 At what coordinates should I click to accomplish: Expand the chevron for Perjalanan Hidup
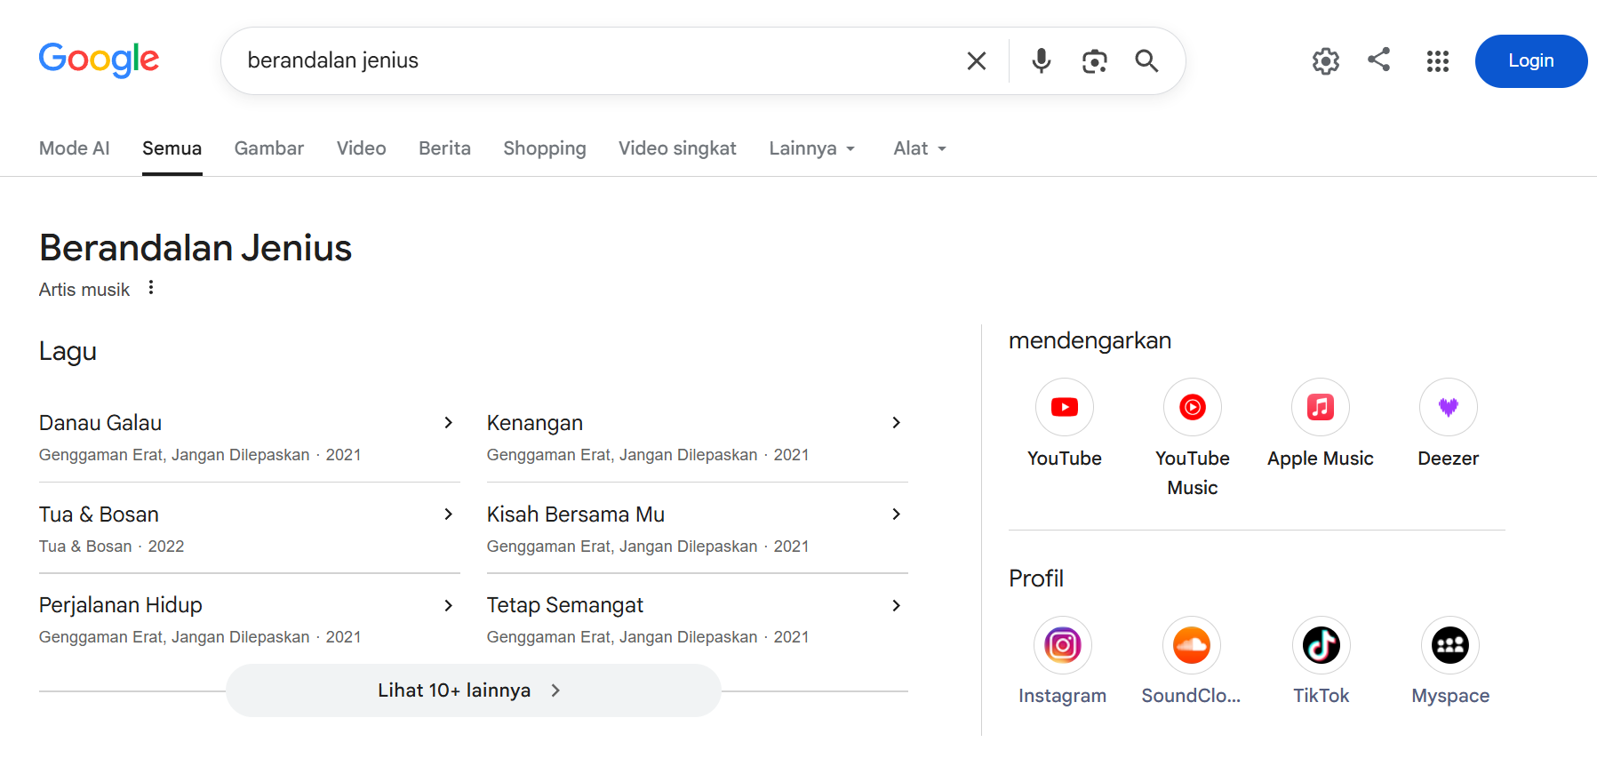click(x=449, y=605)
